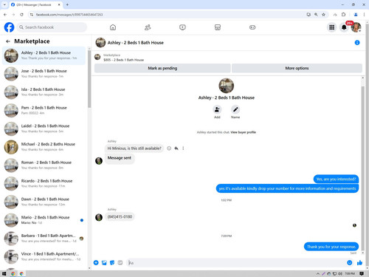
Task: Click the message text input box
Action: coord(236,263)
